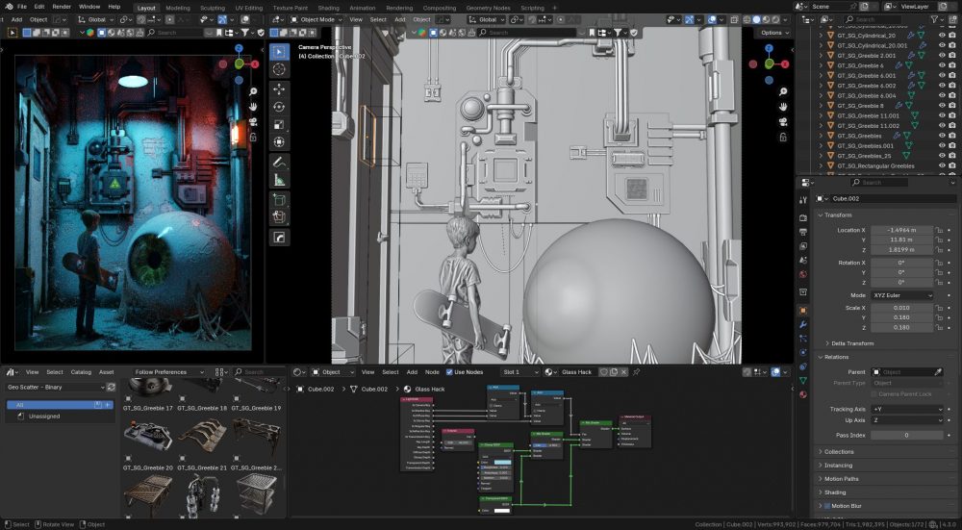Select the Scale tool
Screen dimensions: 962x530
[x=279, y=124]
